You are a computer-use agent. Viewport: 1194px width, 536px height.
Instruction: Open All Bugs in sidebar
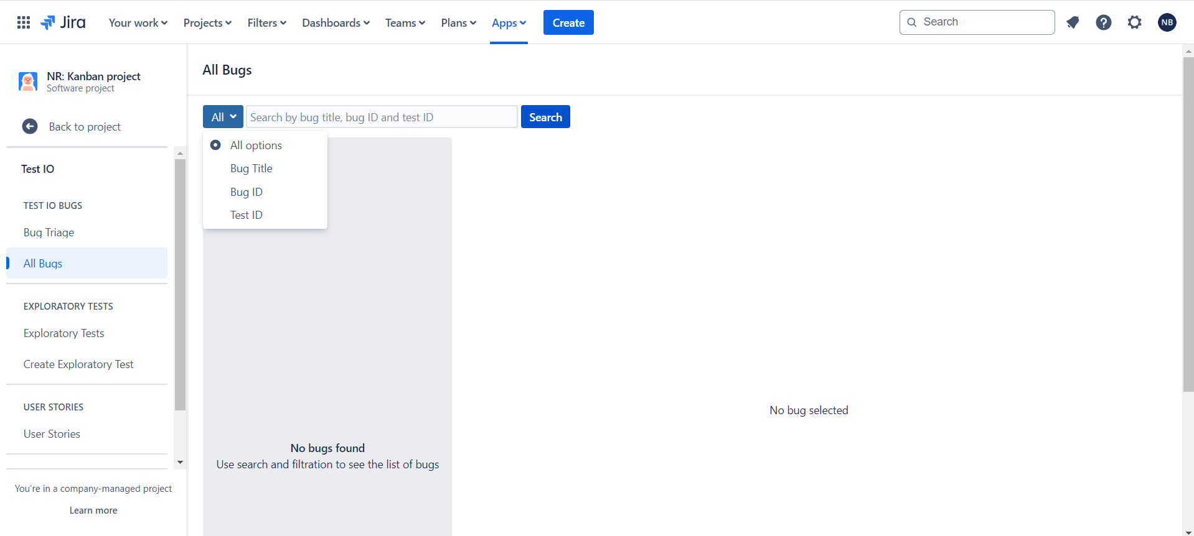87,263
